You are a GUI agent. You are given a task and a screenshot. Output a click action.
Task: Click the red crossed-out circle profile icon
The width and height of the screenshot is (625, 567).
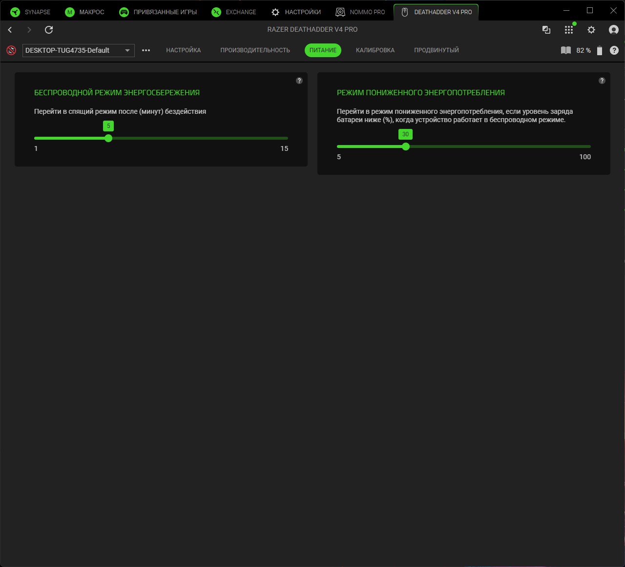[x=11, y=50]
